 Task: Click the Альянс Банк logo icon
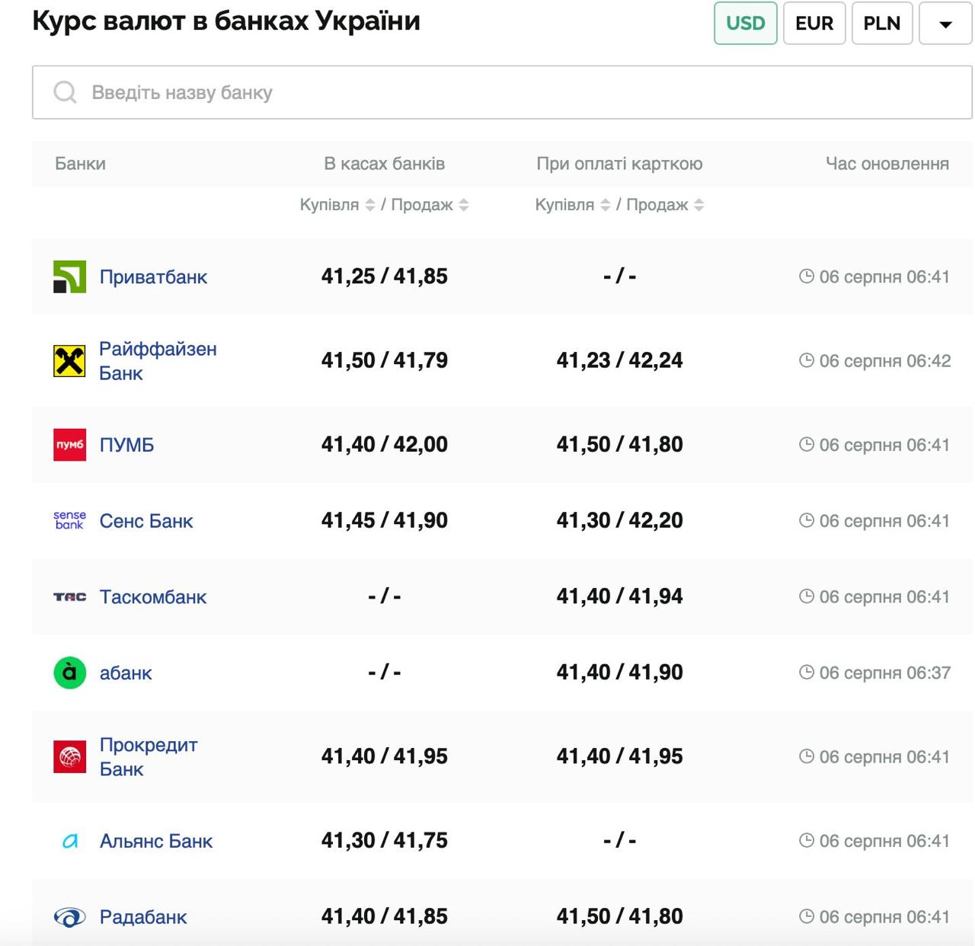click(69, 841)
